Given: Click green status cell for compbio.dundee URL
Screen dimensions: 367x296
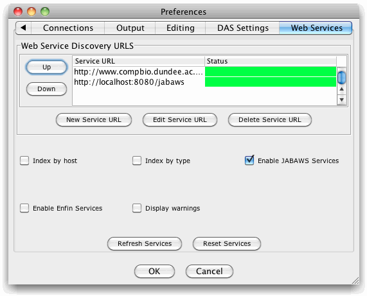Looking at the screenshot, I should pos(271,71).
